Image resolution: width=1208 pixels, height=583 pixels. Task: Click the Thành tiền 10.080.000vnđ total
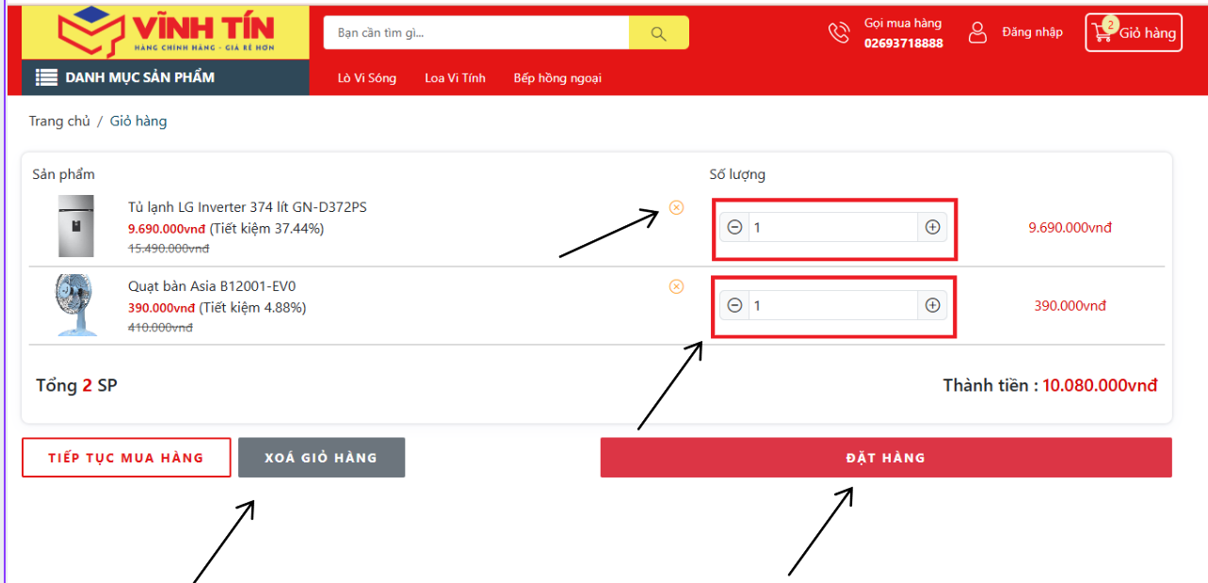(1050, 385)
